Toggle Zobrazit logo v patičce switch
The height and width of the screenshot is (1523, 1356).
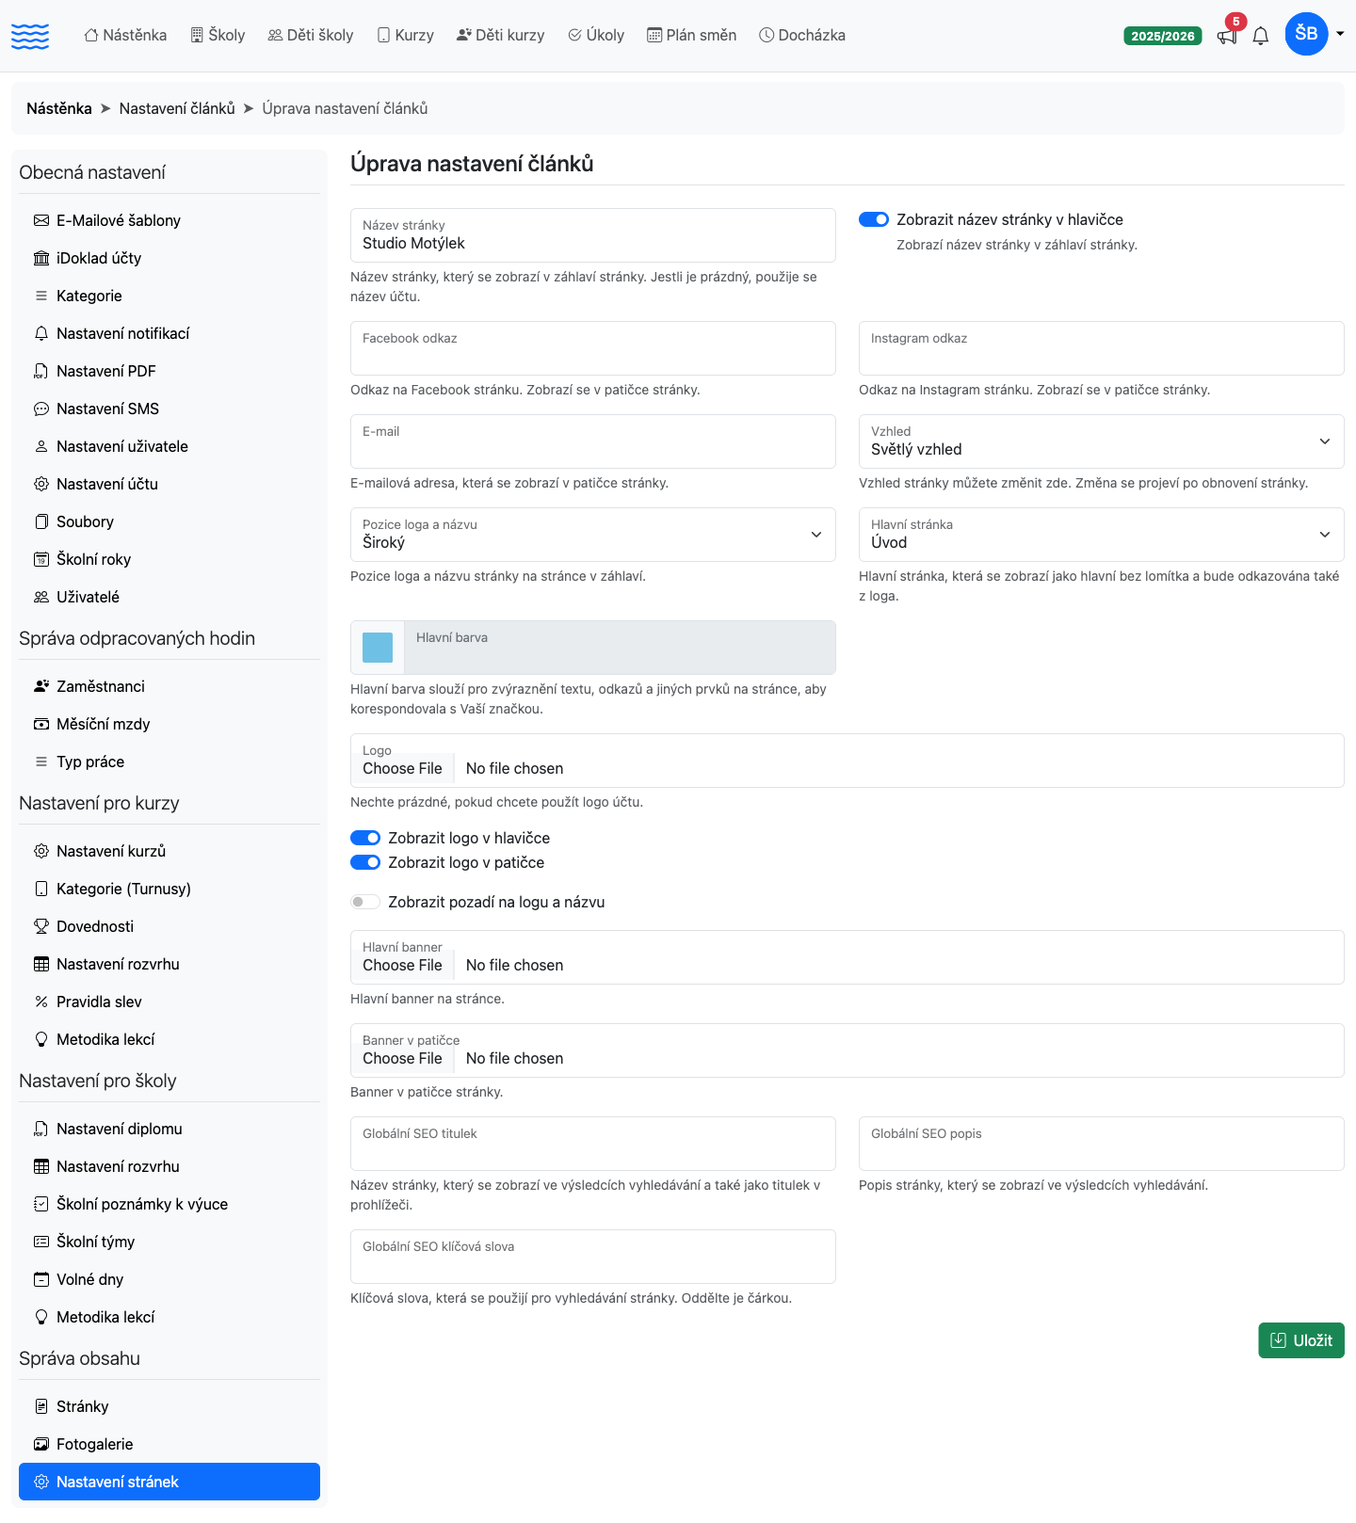pos(365,862)
